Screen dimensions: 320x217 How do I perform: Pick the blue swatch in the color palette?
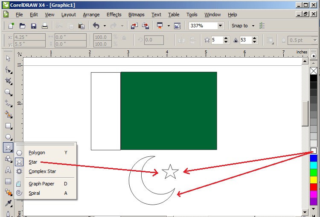pyautogui.click(x=314, y=158)
